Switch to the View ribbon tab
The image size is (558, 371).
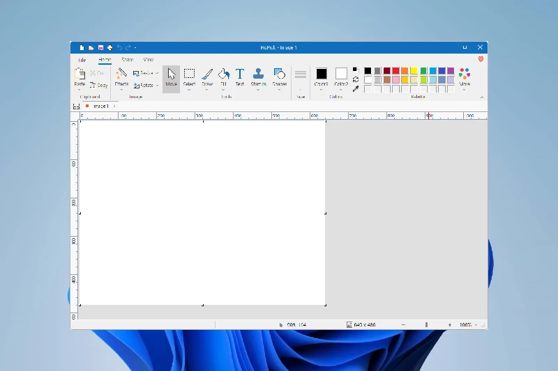click(149, 60)
